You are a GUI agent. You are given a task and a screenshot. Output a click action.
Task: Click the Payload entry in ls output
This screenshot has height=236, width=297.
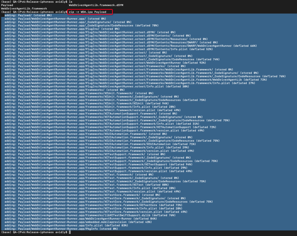click(7, 5)
